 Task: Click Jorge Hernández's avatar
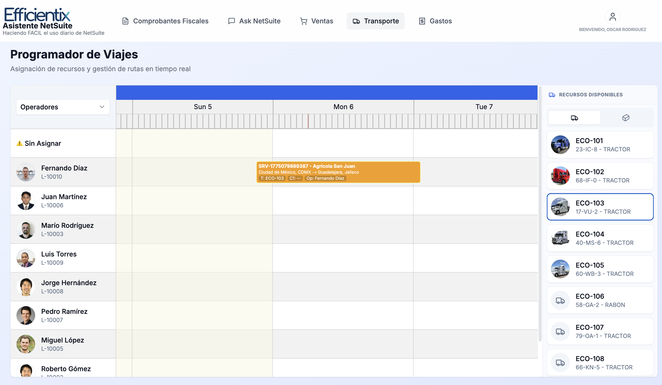point(26,287)
